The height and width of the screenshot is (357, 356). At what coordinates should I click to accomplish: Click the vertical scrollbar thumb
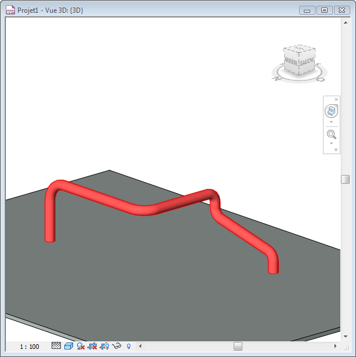click(346, 179)
